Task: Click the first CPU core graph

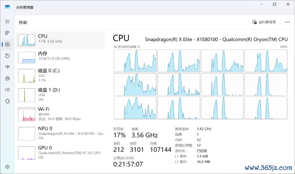Action: 135,61
